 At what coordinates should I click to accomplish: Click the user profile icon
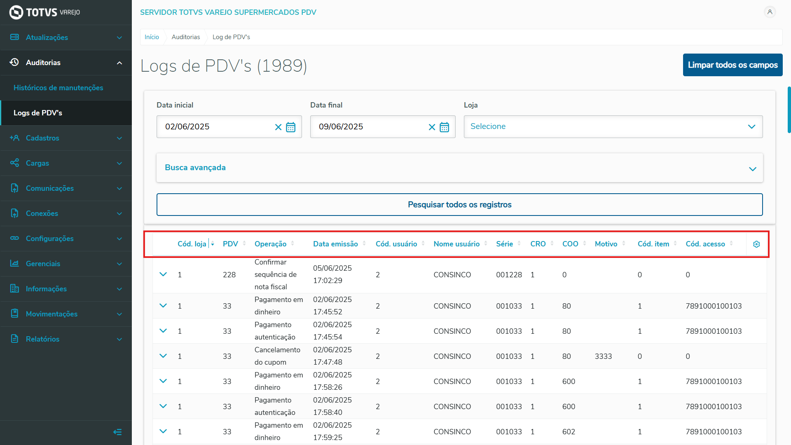tap(770, 12)
